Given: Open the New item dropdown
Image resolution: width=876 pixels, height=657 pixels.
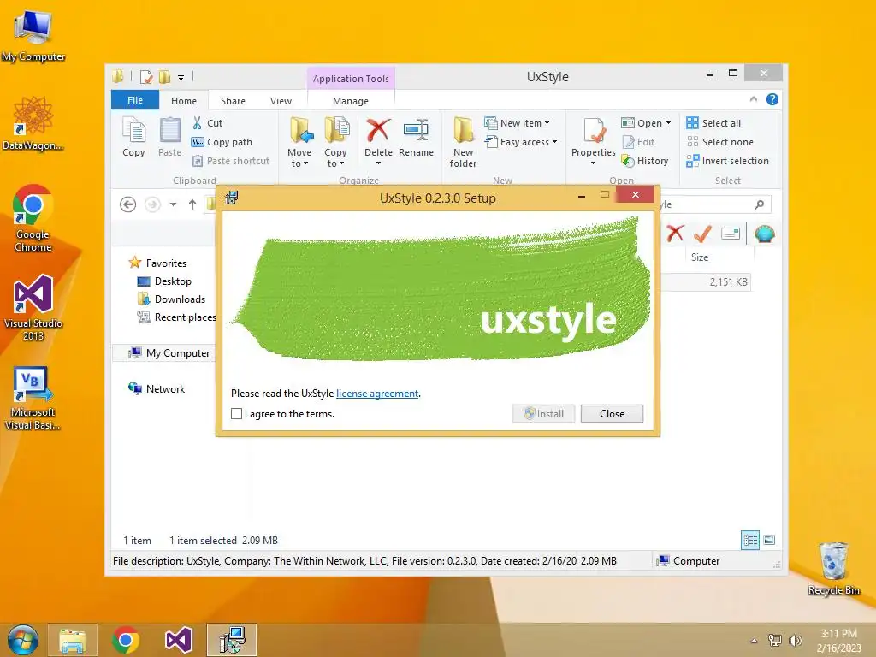Looking at the screenshot, I should 517,123.
